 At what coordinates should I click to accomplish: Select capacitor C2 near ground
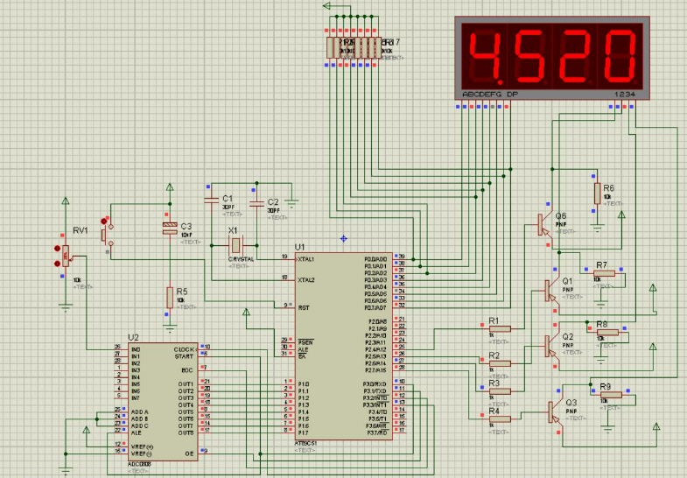pos(256,203)
